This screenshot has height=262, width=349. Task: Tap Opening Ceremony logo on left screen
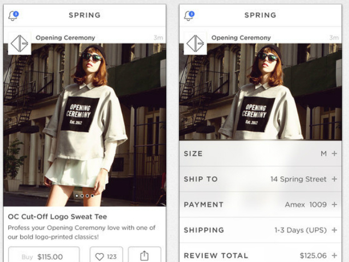point(20,43)
